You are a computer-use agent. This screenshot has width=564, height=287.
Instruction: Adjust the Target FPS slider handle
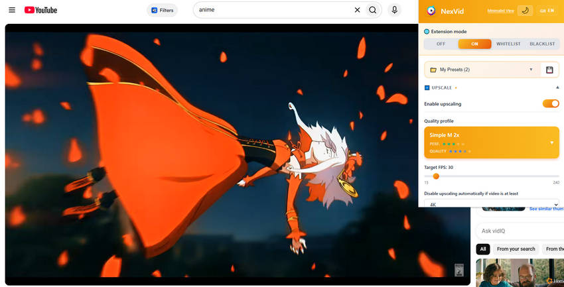(x=436, y=176)
